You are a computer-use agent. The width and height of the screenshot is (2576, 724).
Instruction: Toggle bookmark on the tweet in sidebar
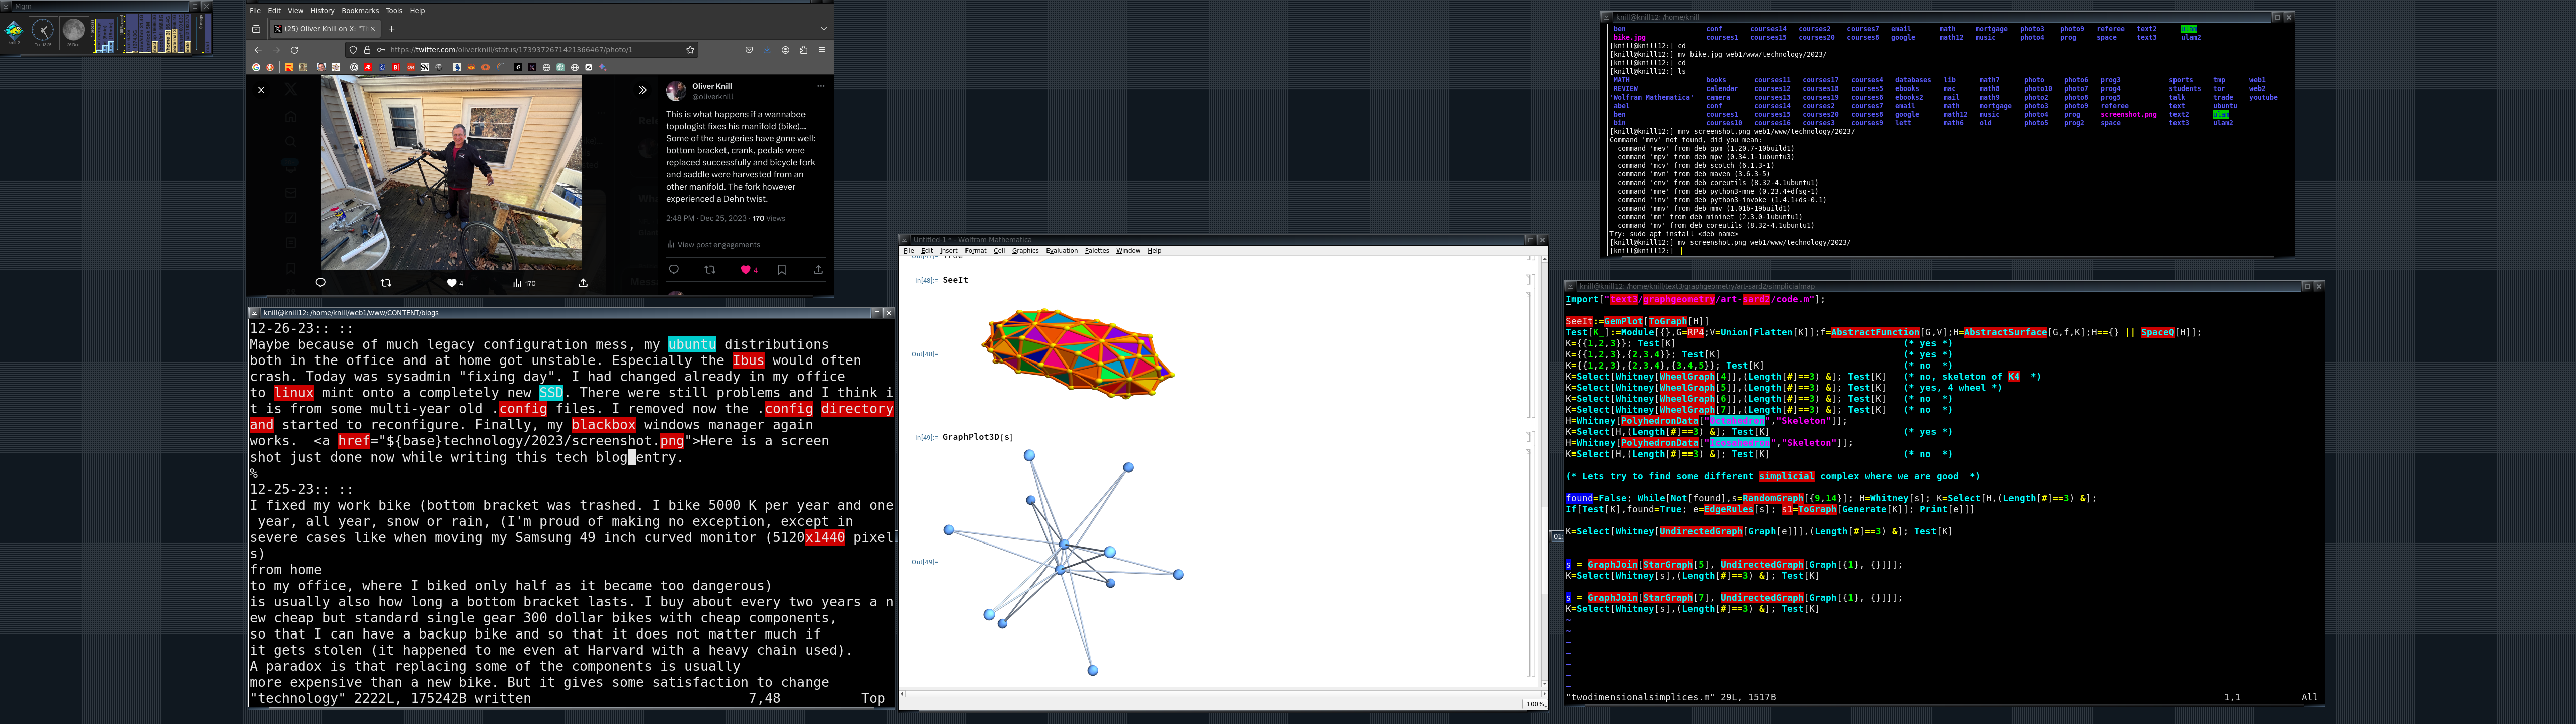(782, 270)
